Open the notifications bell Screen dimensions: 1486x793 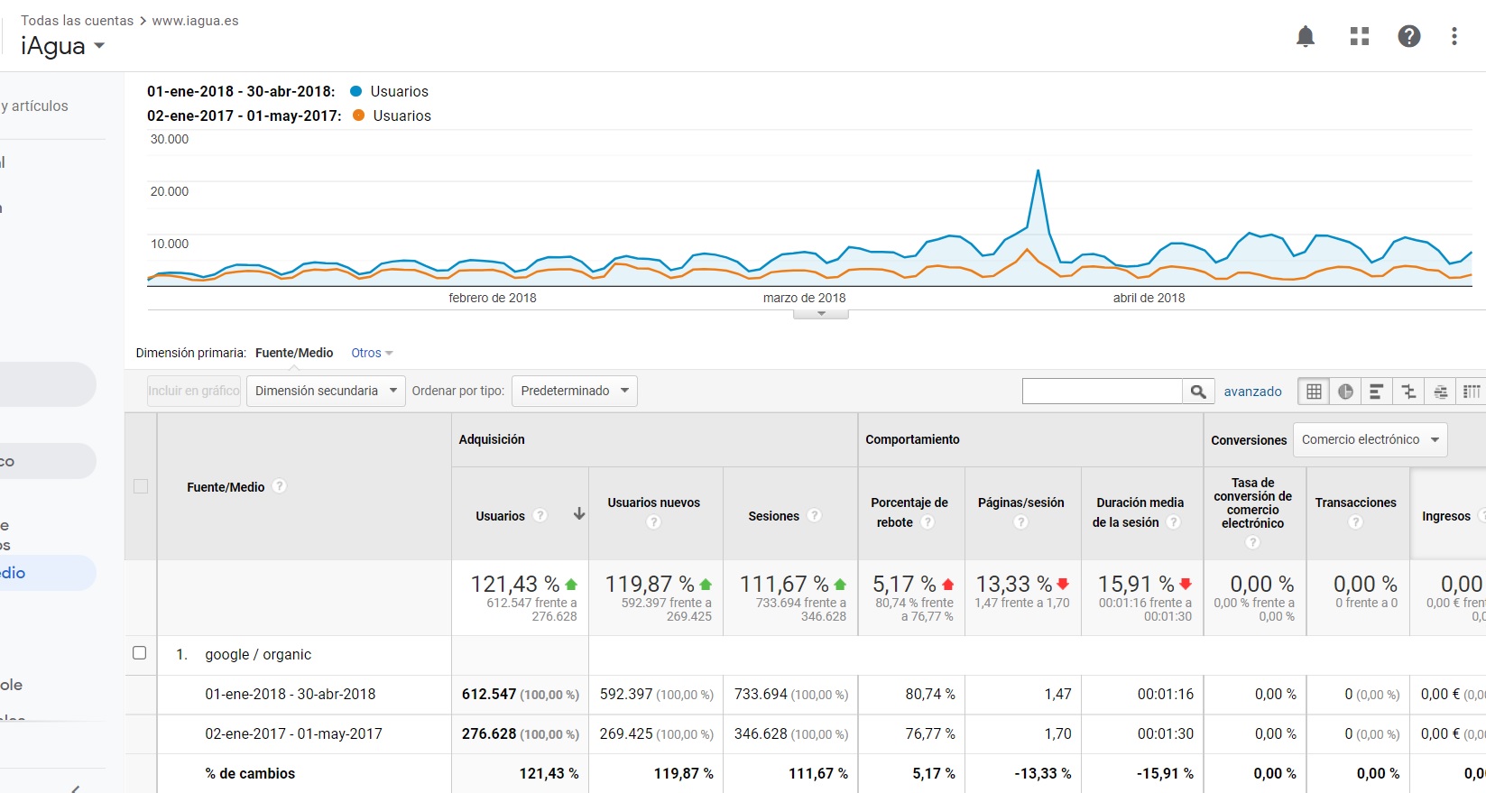[1306, 36]
